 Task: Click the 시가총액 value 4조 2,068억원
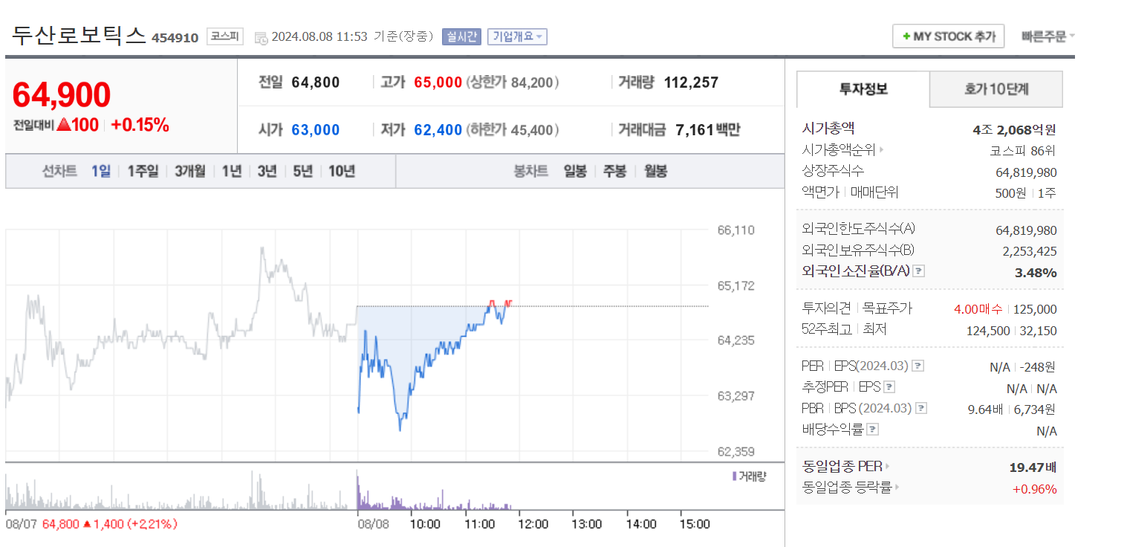pos(1014,129)
